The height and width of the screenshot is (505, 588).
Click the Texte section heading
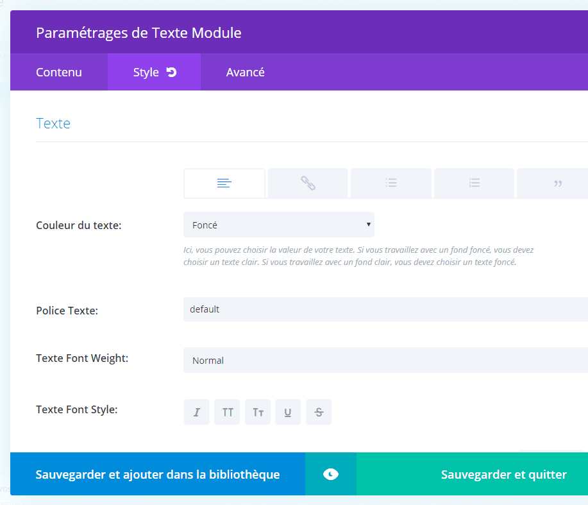point(53,123)
